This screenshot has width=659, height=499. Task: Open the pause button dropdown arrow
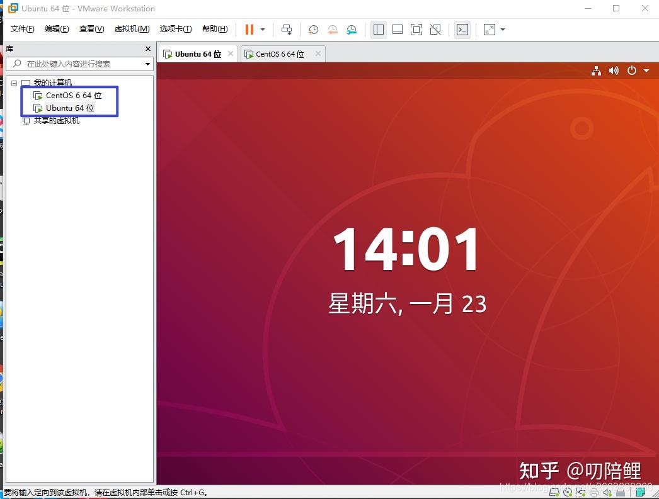pos(261,29)
